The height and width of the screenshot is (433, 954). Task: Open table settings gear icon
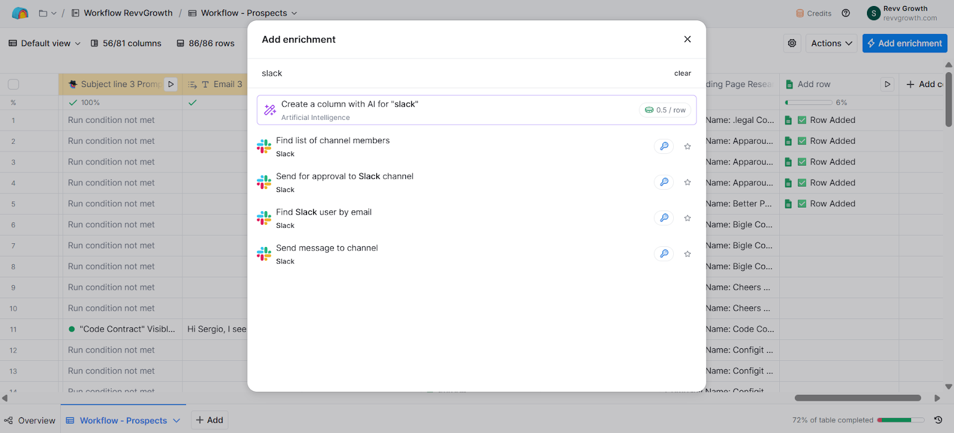pos(792,43)
